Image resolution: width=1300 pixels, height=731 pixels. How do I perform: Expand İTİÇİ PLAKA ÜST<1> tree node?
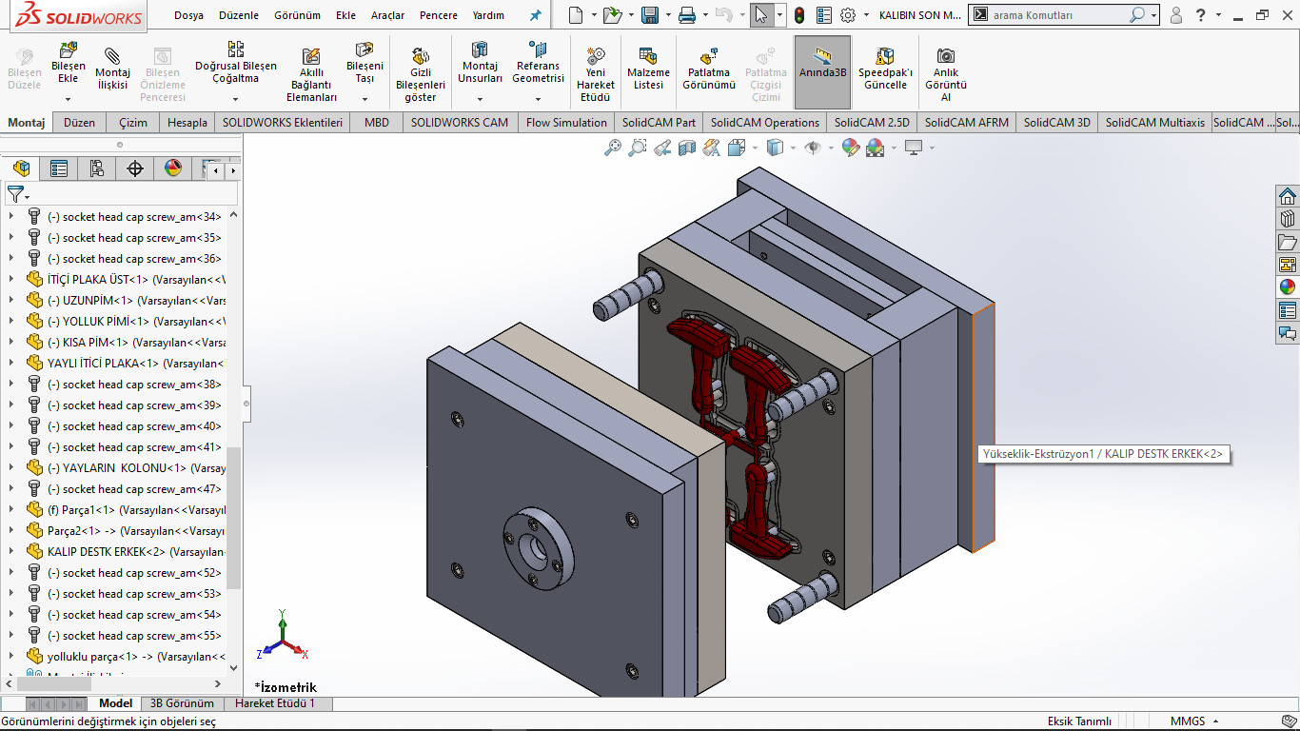point(11,280)
